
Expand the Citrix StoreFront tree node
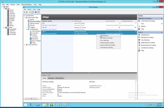pos(25,45)
